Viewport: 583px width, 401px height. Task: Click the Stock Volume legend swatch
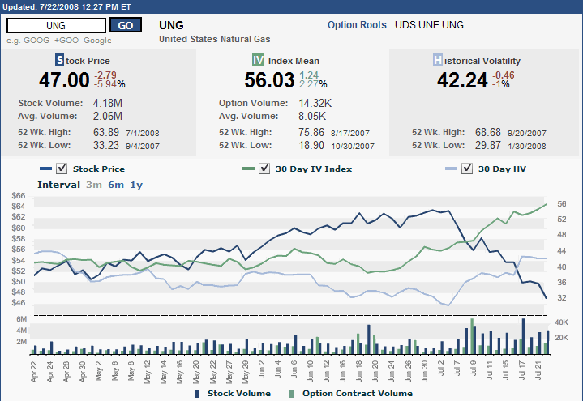[x=197, y=394]
